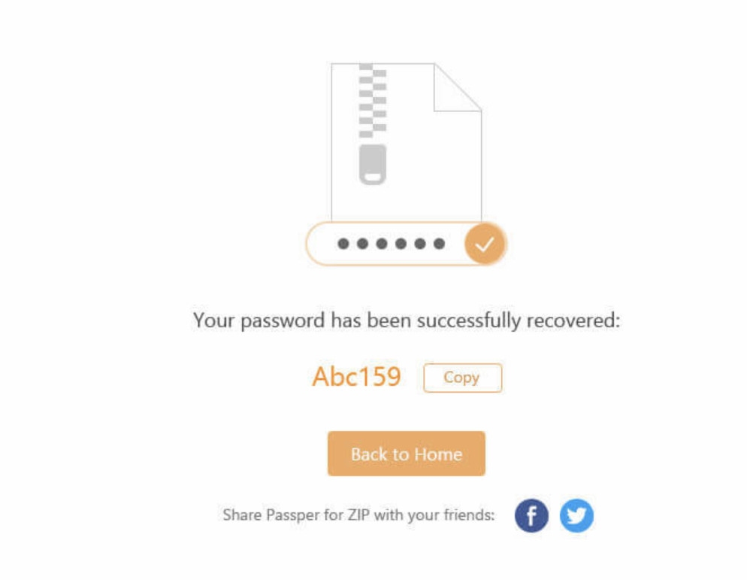
Task: Click last dot in masked password
Action: 439,244
